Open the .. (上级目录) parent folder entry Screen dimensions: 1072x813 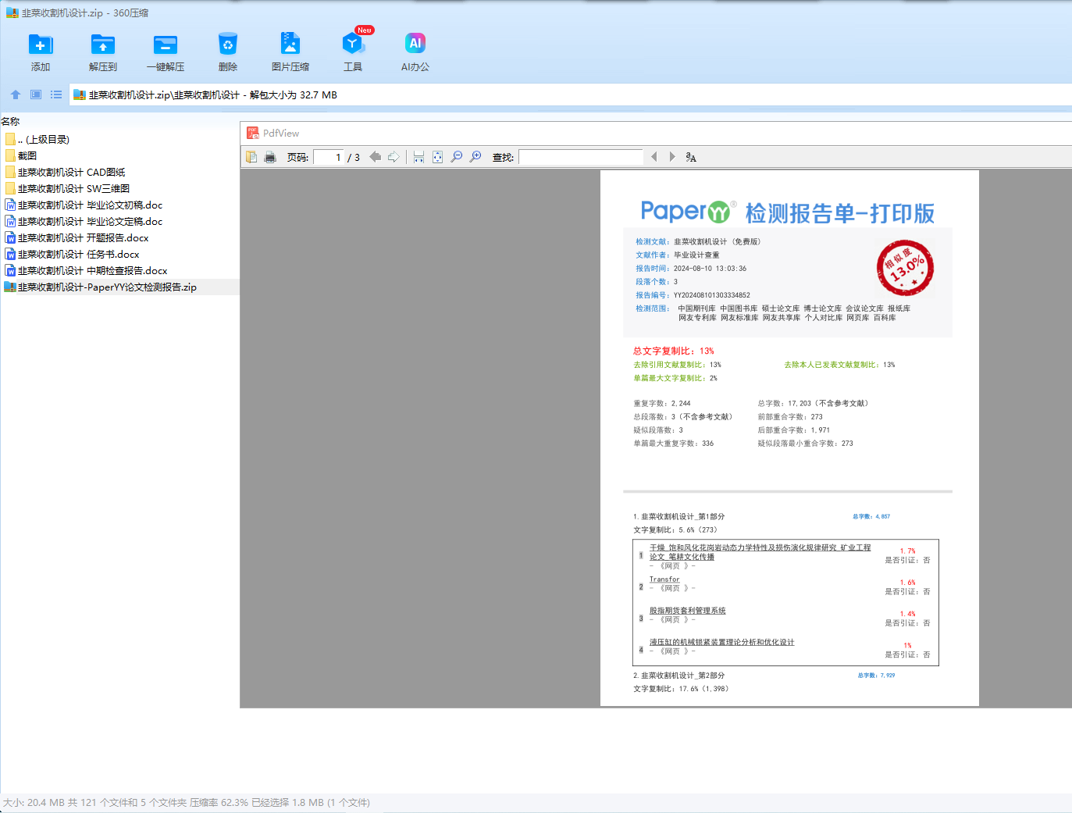[37, 139]
